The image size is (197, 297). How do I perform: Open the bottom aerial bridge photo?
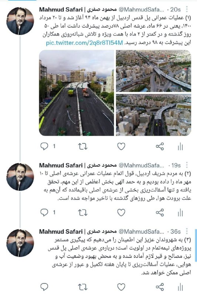point(153,115)
